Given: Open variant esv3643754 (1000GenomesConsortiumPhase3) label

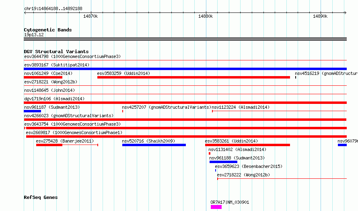Looking at the screenshot, I should 72,124.
